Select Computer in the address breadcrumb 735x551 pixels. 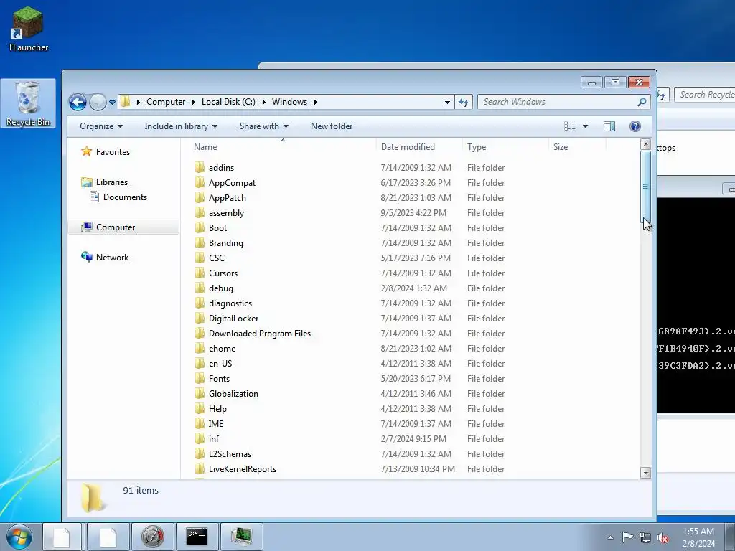coord(166,102)
